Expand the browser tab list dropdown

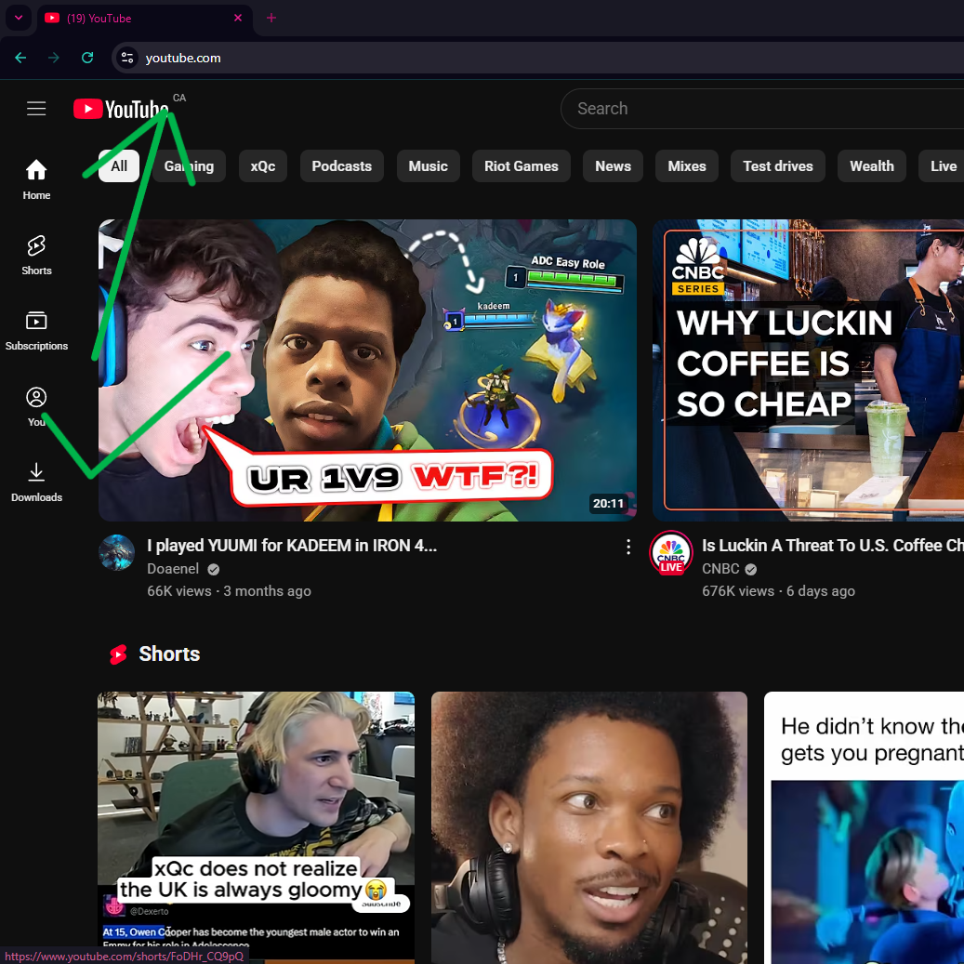18,18
